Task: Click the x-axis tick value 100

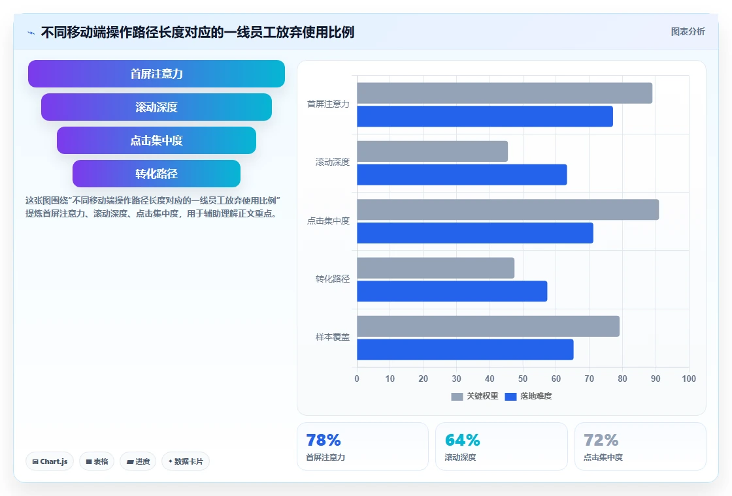Action: tap(689, 379)
